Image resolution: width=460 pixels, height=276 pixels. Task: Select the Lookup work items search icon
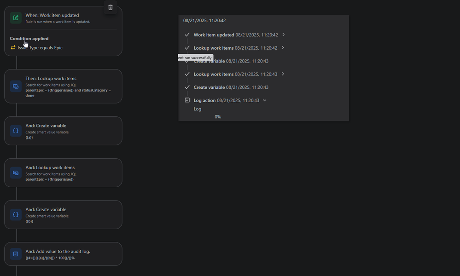pyautogui.click(x=15, y=86)
